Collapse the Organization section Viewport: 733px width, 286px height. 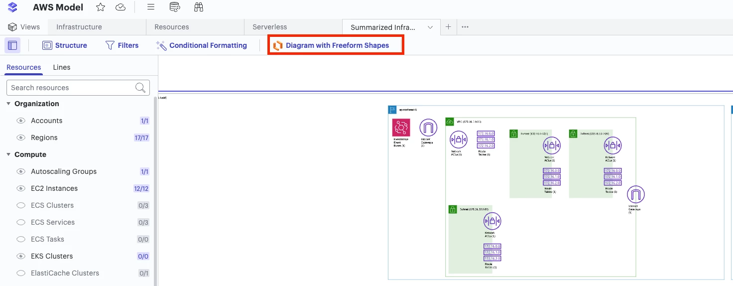pos(8,104)
